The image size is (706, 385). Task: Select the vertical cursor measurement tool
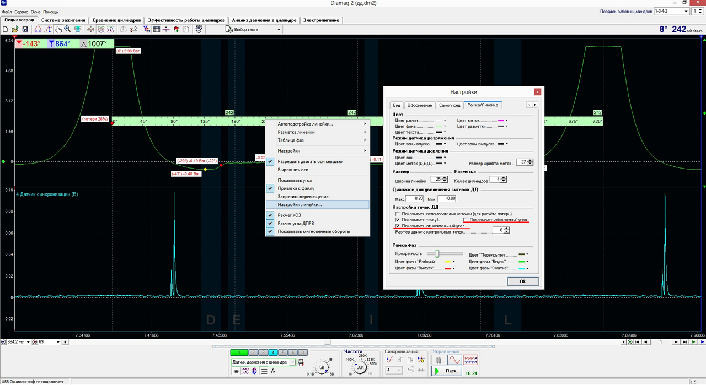coord(48,29)
